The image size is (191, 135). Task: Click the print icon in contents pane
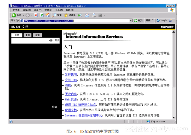click(51, 40)
